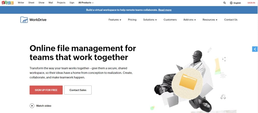The image size is (258, 113).
Task: Click the Zoho logo
Action: tap(8, 3)
